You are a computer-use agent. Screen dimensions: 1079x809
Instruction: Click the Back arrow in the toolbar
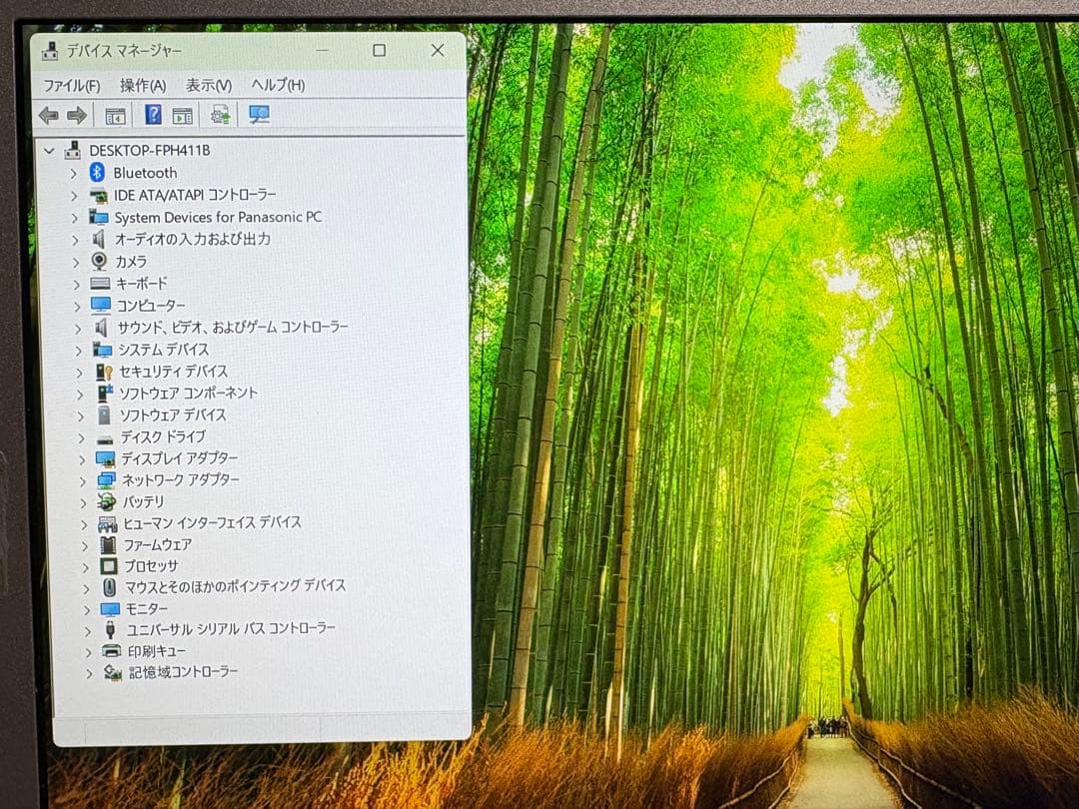point(48,116)
